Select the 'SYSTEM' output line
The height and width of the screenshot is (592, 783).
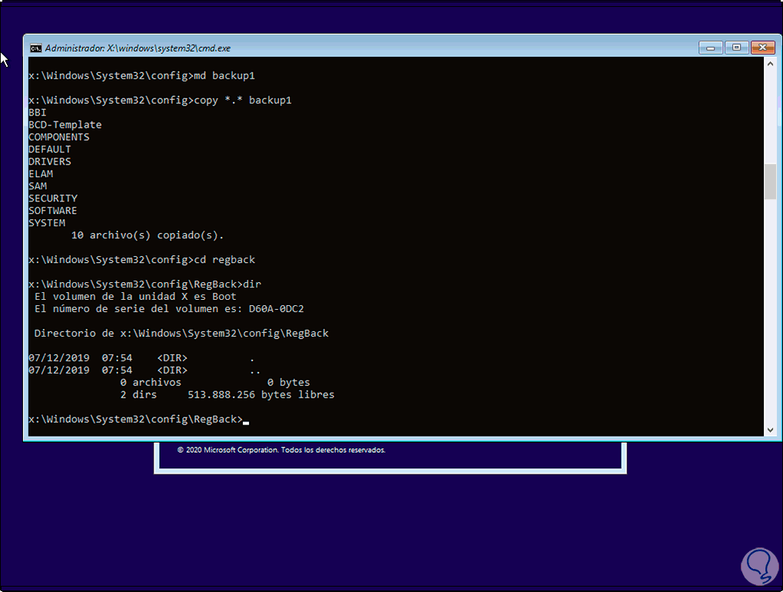[47, 223]
